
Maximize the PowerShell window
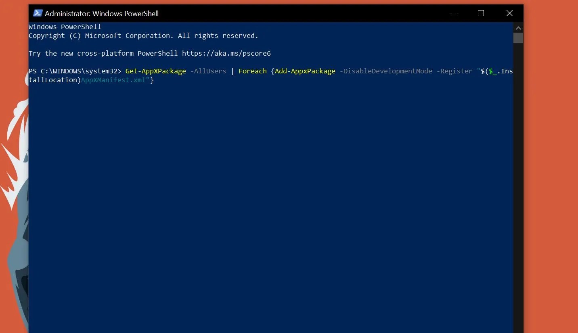tap(481, 13)
